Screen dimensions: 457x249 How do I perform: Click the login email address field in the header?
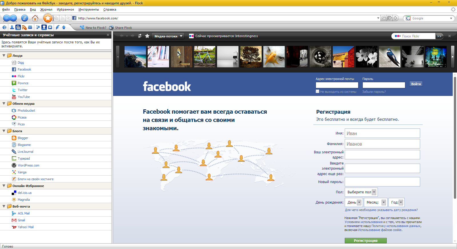click(x=337, y=85)
